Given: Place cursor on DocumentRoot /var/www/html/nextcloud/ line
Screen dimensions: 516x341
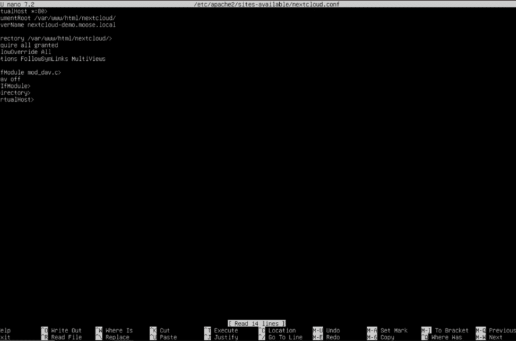Looking at the screenshot, I should [58, 18].
